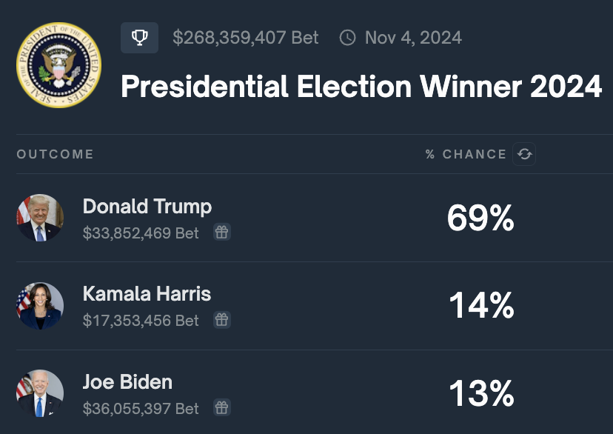Click the trophy icon badge
Viewport: 613px width, 434px height.
[x=139, y=38]
